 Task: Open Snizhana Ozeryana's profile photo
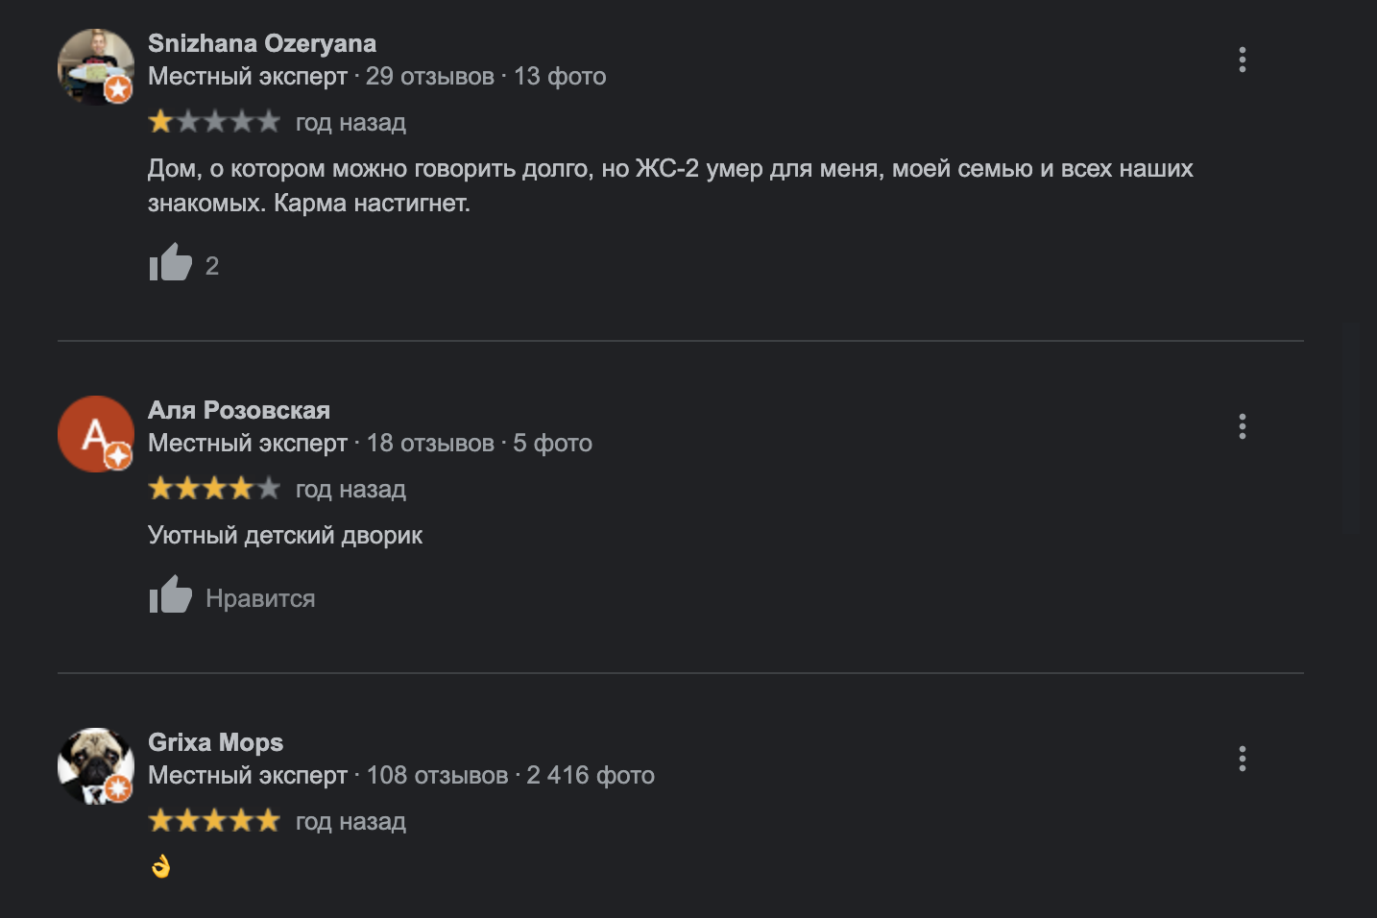tap(95, 66)
